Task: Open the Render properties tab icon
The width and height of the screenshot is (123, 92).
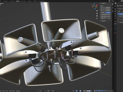Action: click(115, 9)
